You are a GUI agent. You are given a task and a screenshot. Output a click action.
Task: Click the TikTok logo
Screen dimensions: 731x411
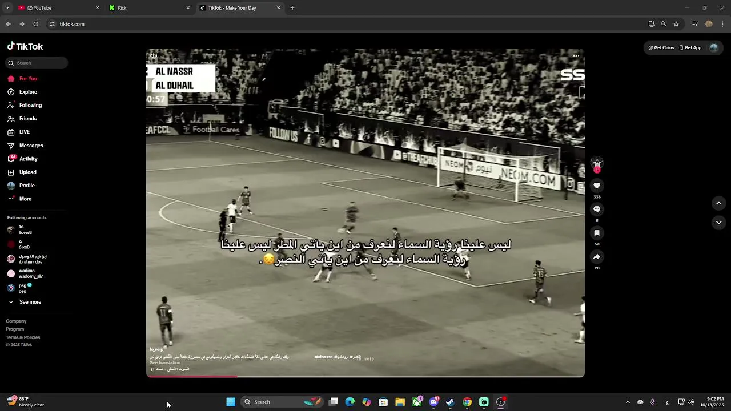(x=25, y=47)
